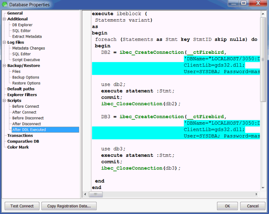
Task: Click horizontal scrollbar left arrow
Action: pyautogui.click(x=85, y=194)
